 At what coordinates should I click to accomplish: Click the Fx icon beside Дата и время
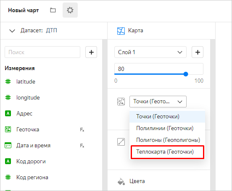pos(82,146)
